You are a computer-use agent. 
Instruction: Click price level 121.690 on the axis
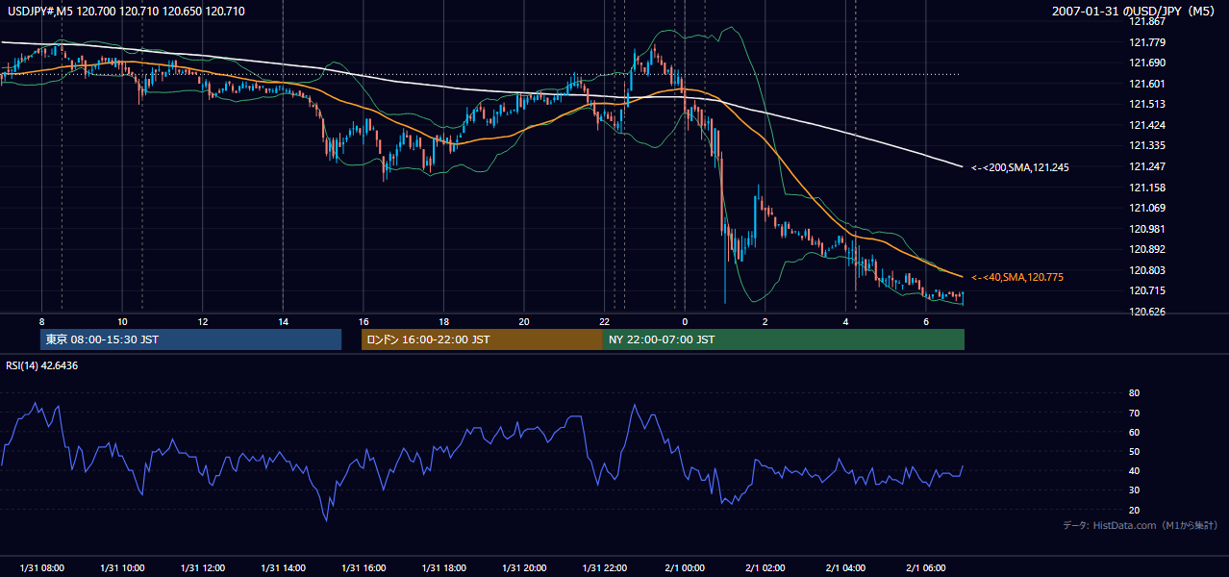pyautogui.click(x=1148, y=63)
